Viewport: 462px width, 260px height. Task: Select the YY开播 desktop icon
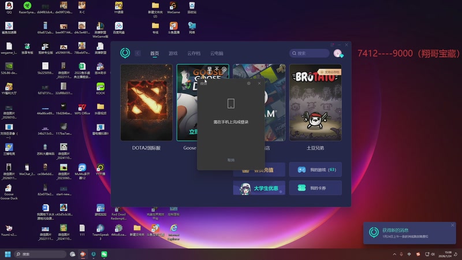100,169
